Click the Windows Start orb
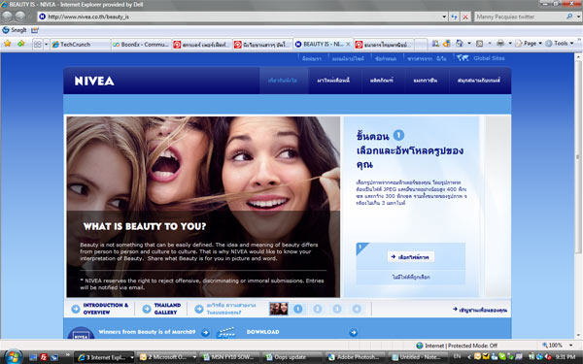Image resolution: width=583 pixels, height=364 pixels. tap(13, 357)
